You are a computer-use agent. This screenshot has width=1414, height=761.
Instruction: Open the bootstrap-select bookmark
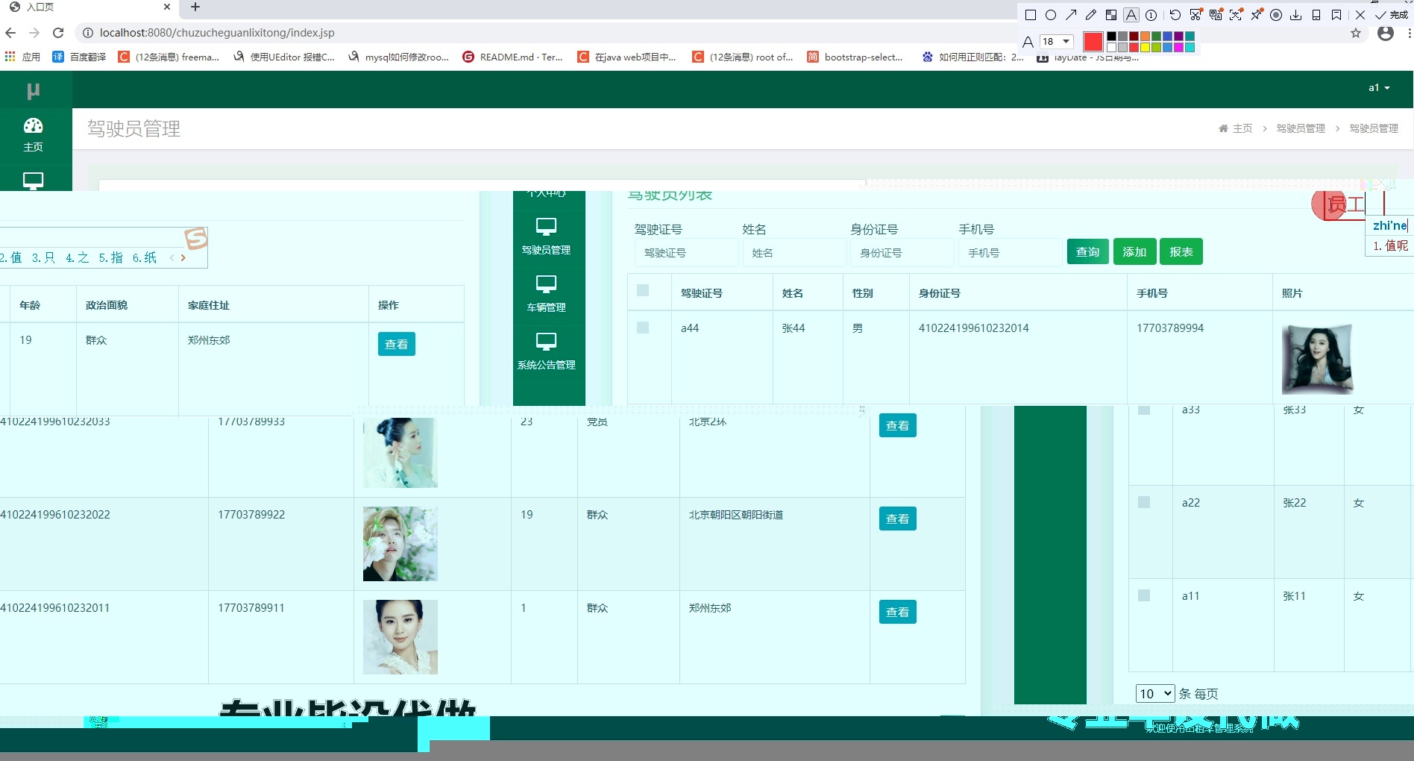pyautogui.click(x=855, y=57)
